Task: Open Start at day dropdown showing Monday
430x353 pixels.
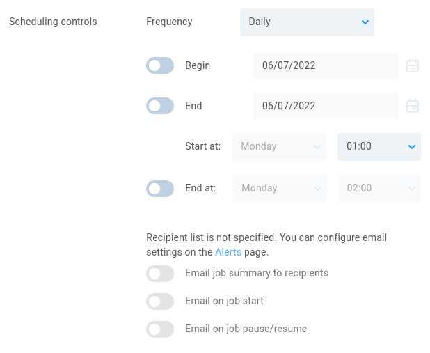Action: click(279, 147)
